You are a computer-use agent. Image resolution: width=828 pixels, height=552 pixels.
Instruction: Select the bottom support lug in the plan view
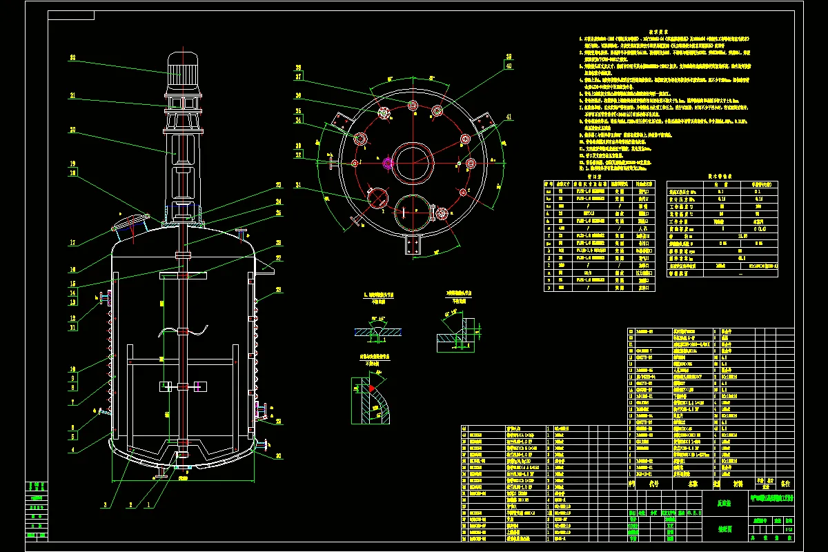pos(414,244)
